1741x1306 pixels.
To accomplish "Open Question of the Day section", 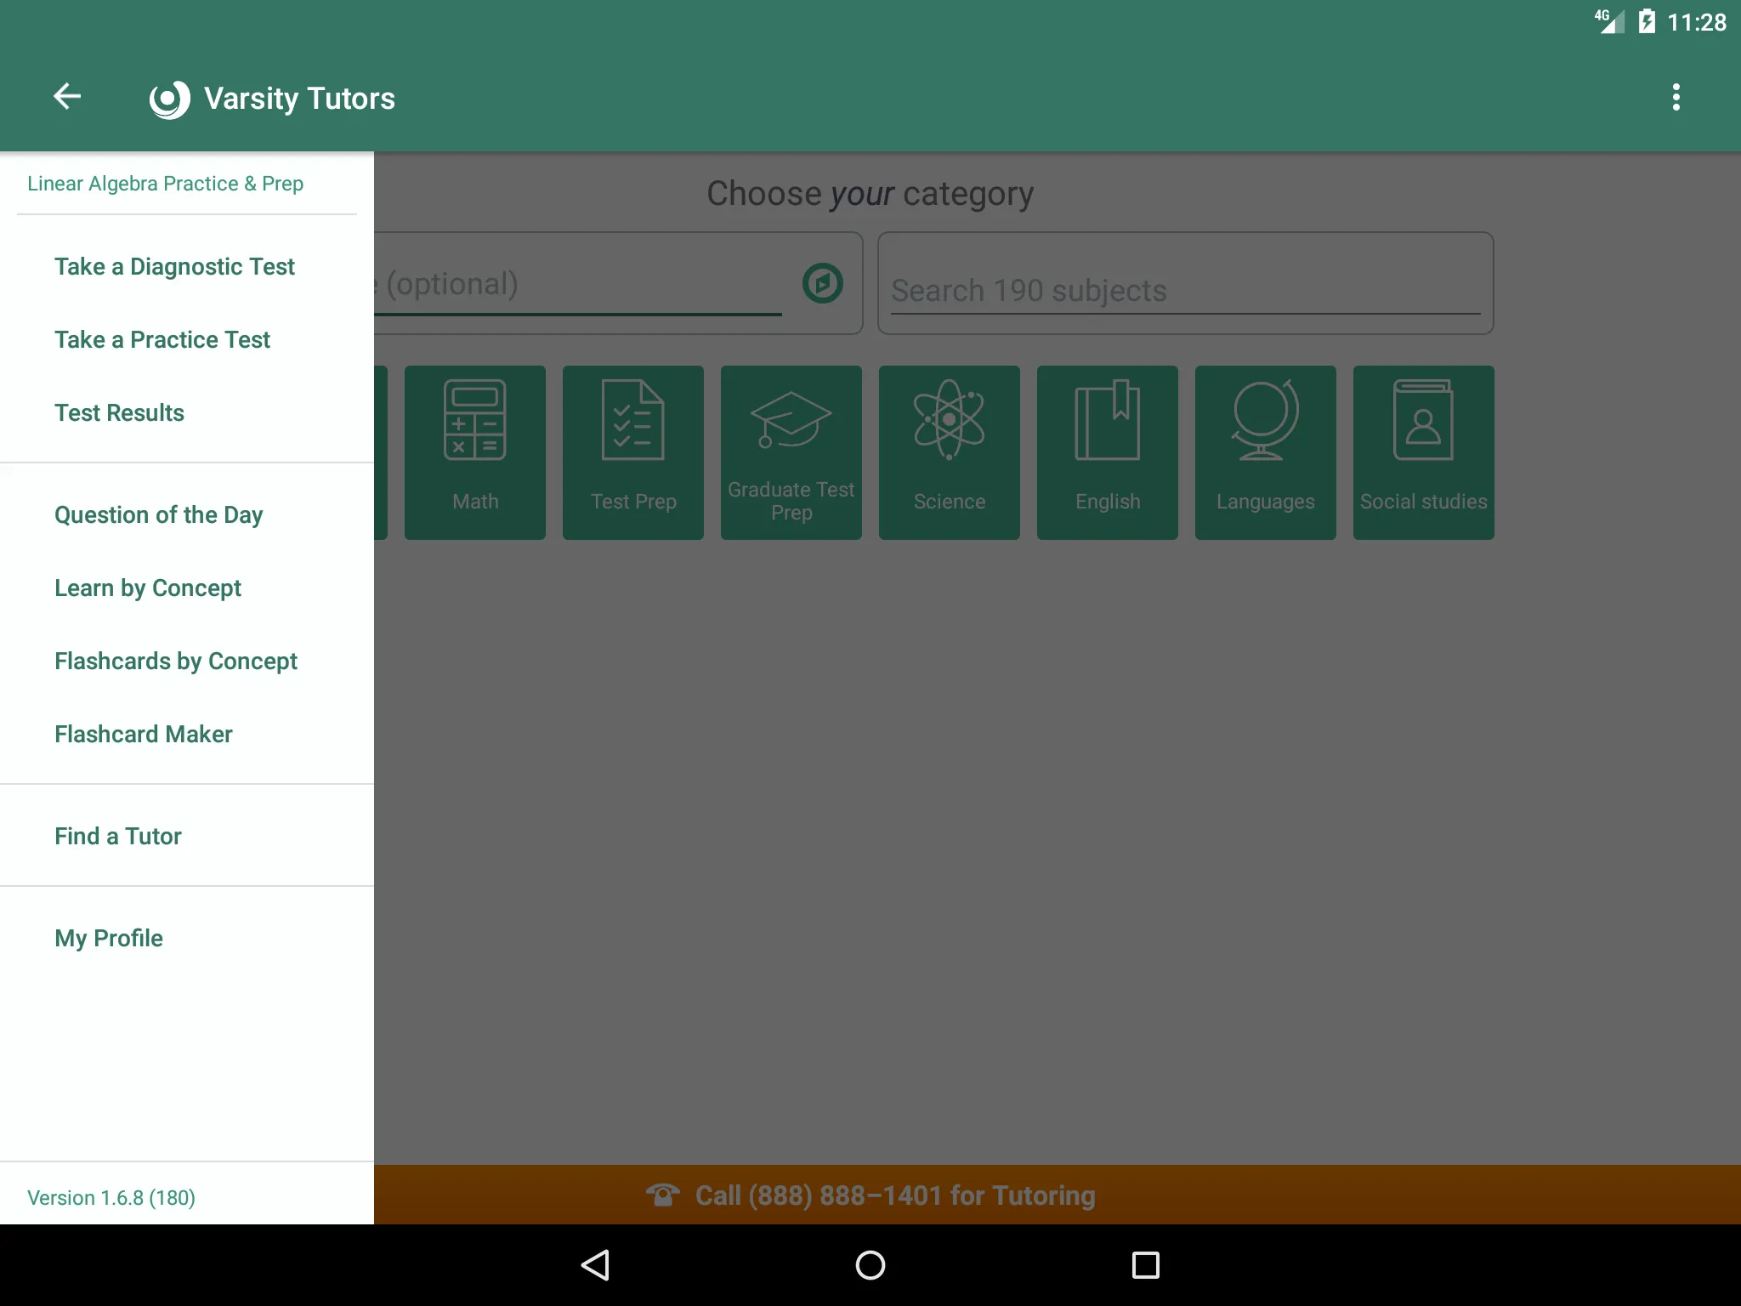I will click(157, 514).
